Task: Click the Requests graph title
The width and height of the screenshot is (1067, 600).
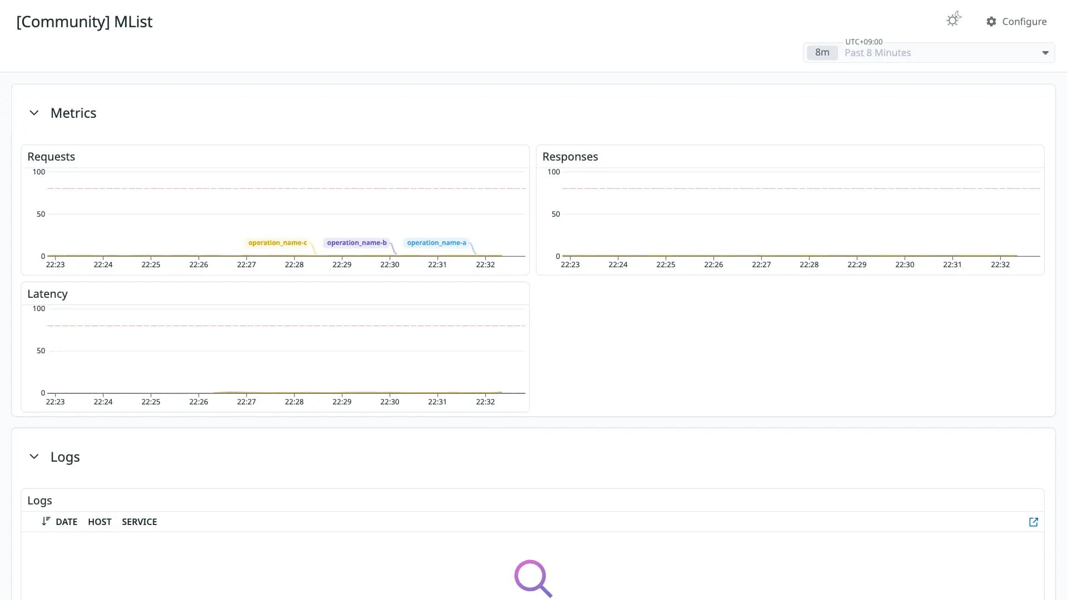Action: pyautogui.click(x=51, y=157)
